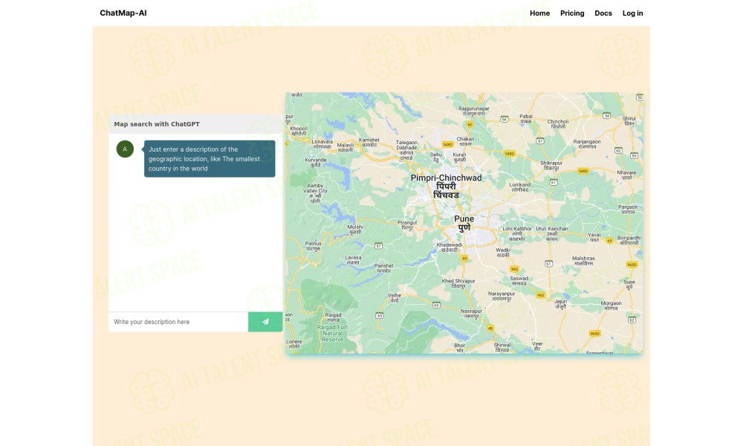Click the Pune city label on map
Image resolution: width=743 pixels, height=446 pixels.
coord(464,223)
